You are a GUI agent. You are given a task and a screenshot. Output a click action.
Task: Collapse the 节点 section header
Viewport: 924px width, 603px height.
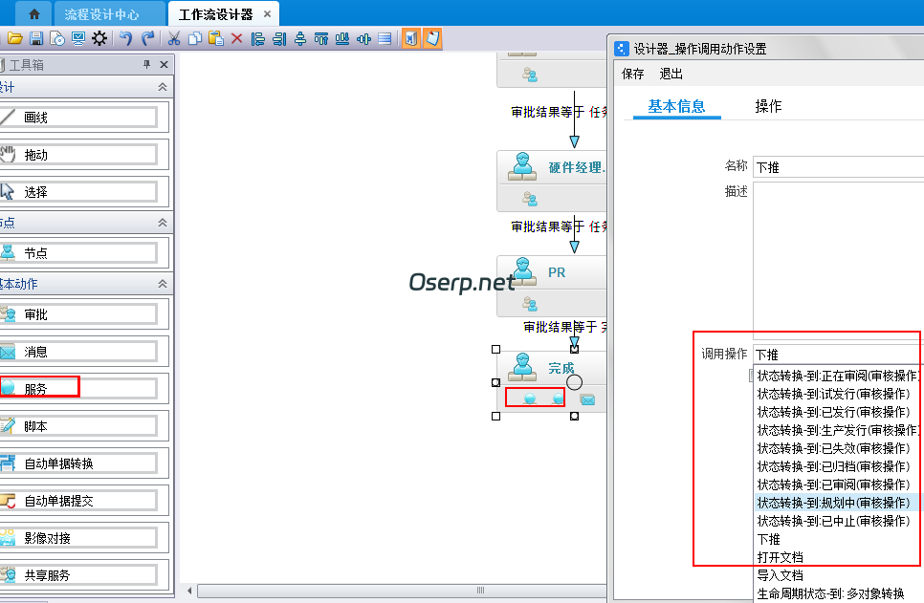click(164, 222)
